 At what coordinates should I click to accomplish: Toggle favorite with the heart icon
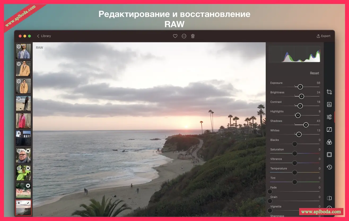(175, 36)
